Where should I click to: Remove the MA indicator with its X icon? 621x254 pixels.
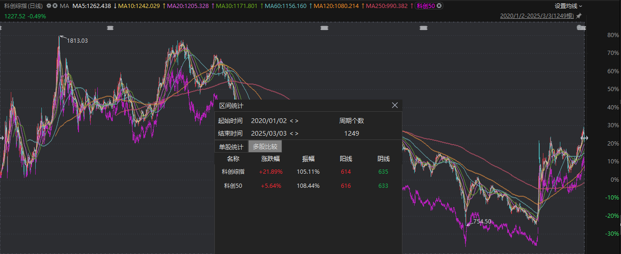[55, 6]
